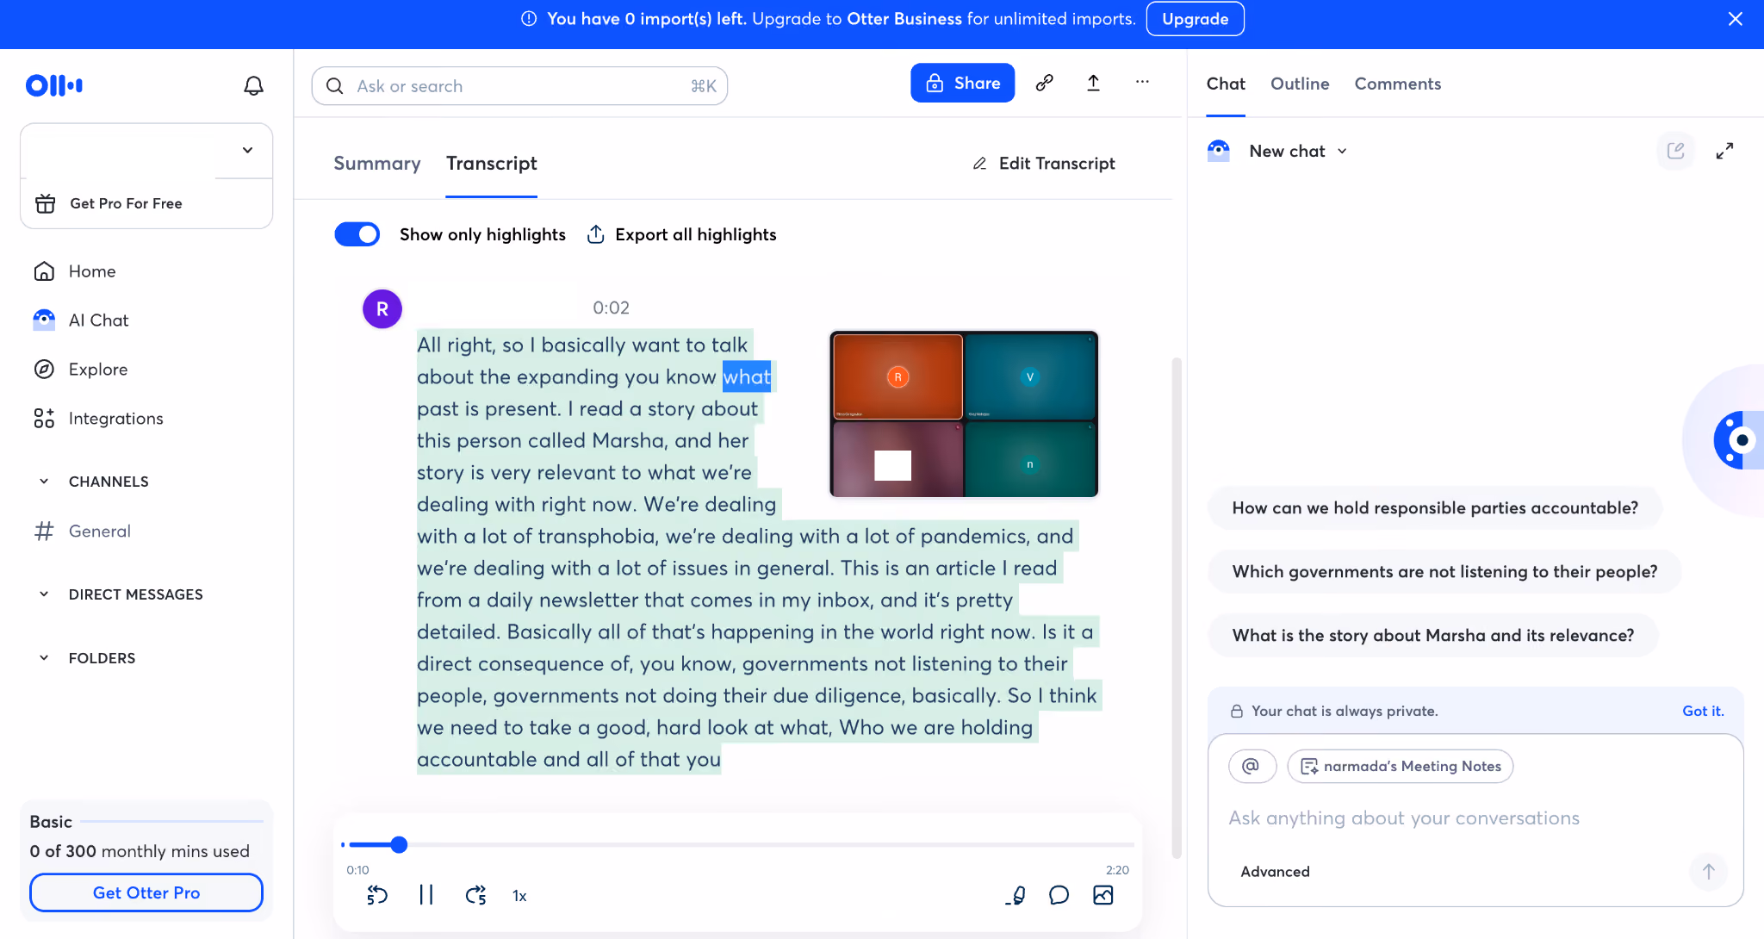Select the Transcript tab
The width and height of the screenshot is (1764, 939).
pyautogui.click(x=491, y=164)
